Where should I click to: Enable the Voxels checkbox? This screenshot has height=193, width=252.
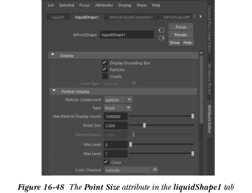point(105,76)
